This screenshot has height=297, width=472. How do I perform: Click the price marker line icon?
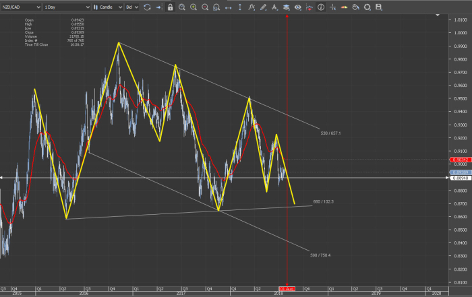pos(309,7)
